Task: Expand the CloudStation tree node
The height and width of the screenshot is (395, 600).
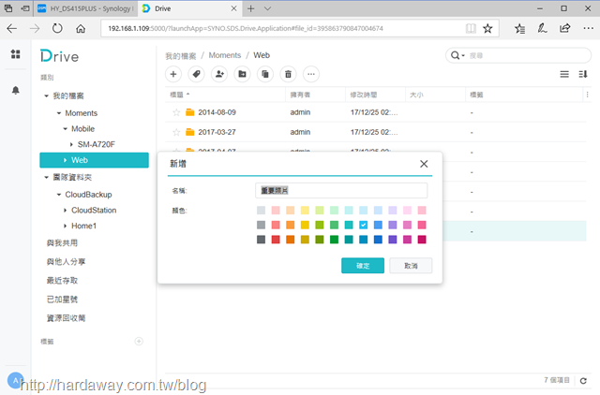Action: [65, 210]
